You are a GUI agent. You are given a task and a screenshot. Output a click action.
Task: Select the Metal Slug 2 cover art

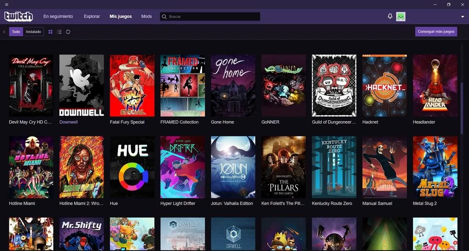coord(435,167)
